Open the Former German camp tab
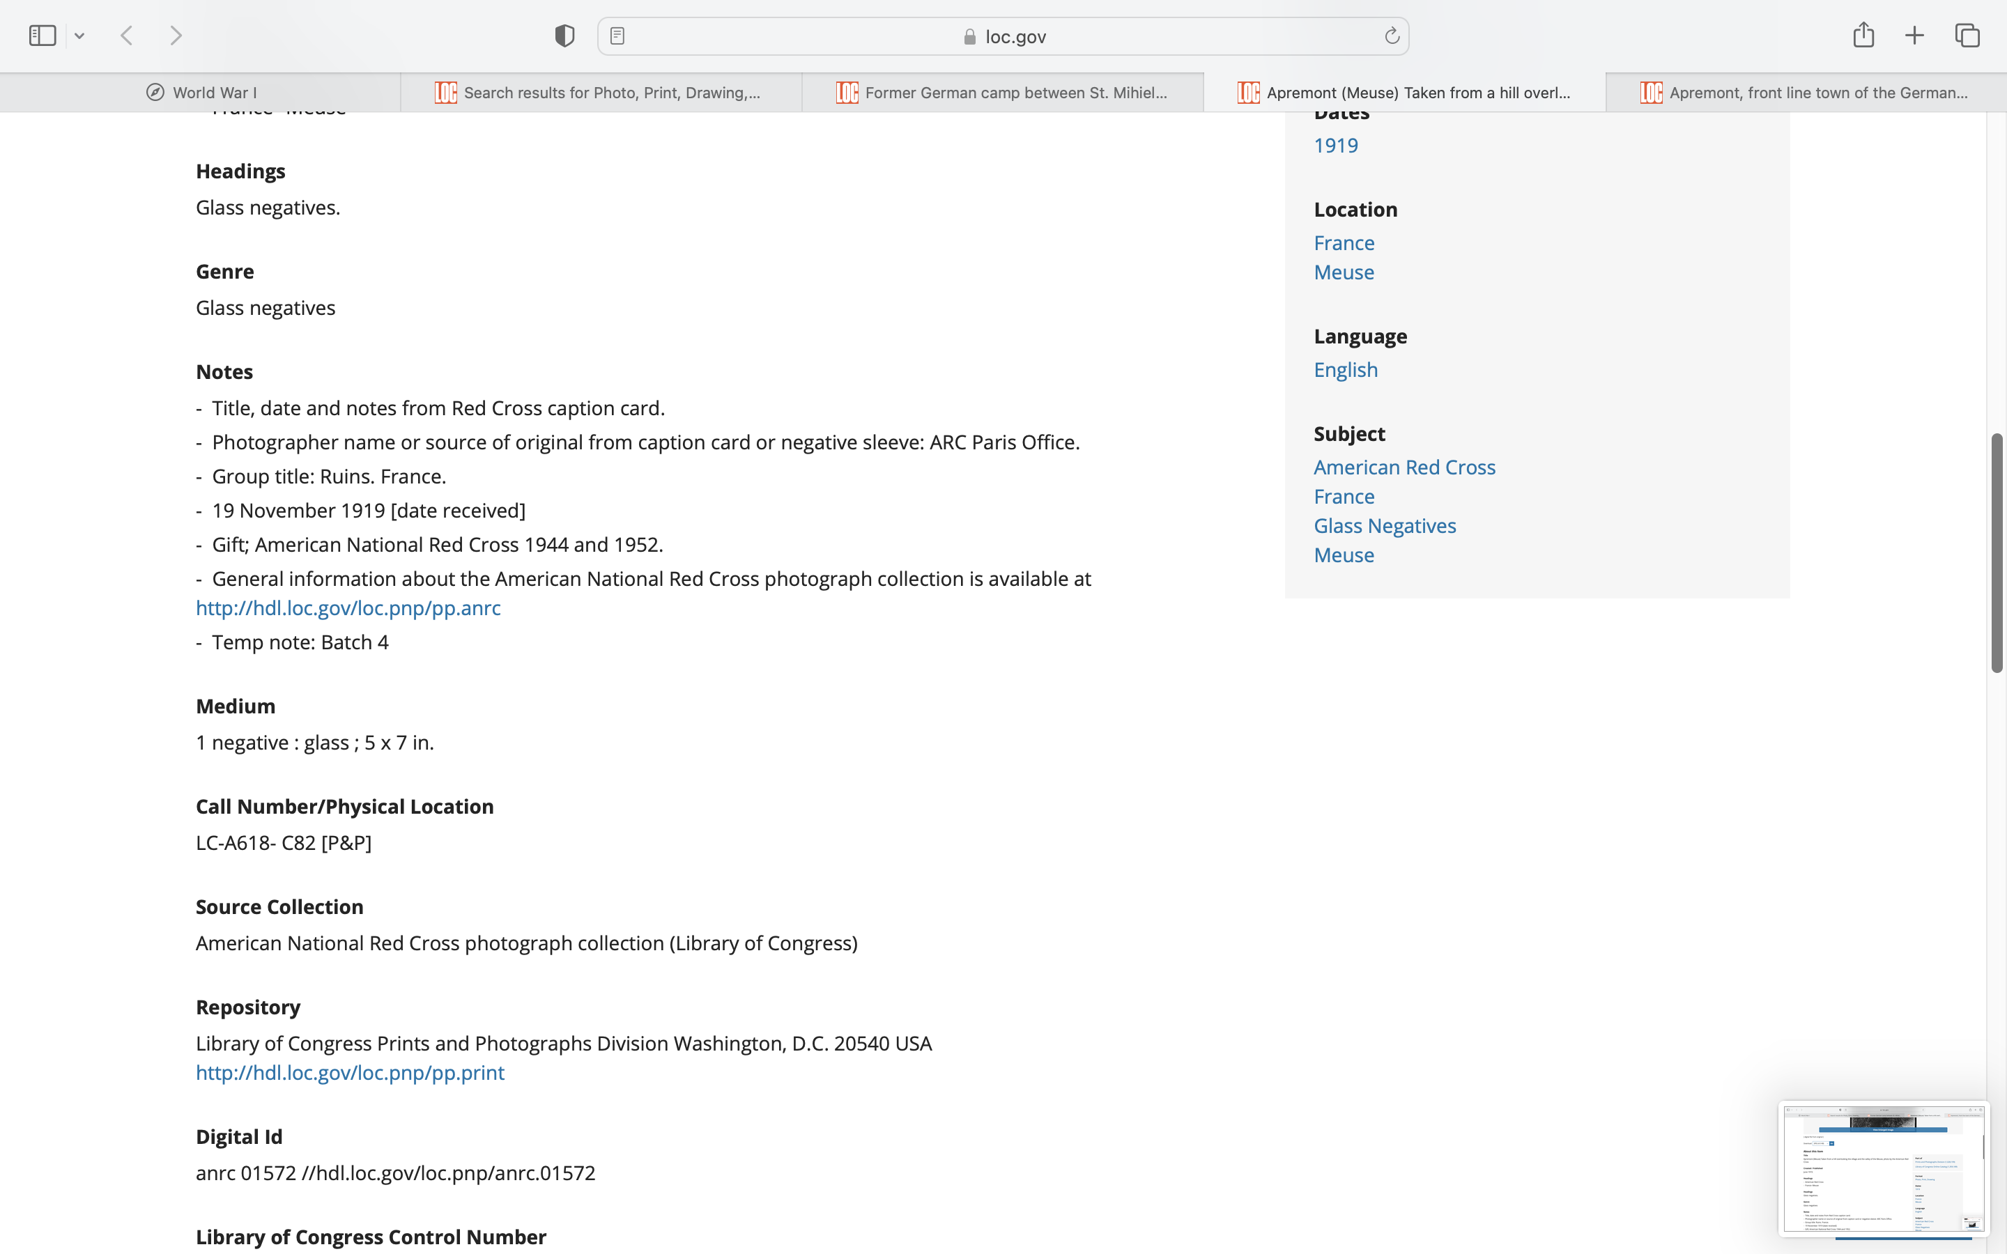The image size is (2007, 1254). [1002, 93]
